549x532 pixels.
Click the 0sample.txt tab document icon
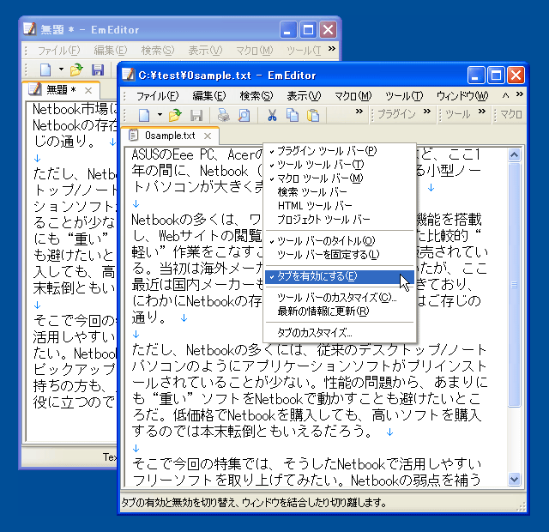(133, 136)
